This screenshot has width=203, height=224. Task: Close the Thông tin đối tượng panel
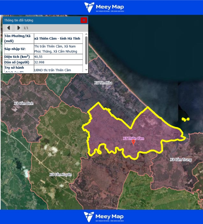click(x=84, y=20)
